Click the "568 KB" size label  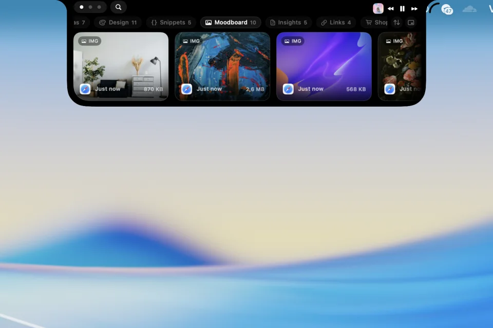[x=356, y=89]
